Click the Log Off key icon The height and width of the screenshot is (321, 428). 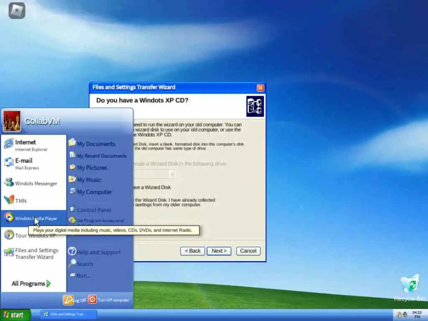pyautogui.click(x=68, y=300)
